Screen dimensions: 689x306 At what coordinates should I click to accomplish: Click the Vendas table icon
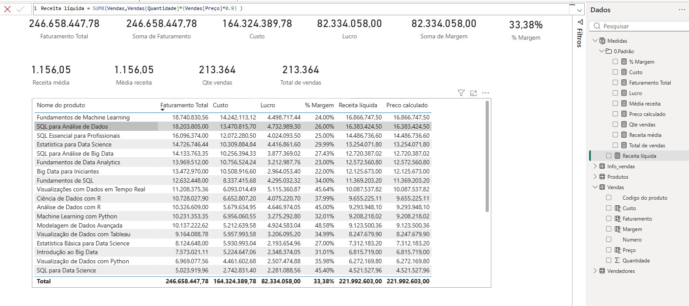click(x=602, y=187)
